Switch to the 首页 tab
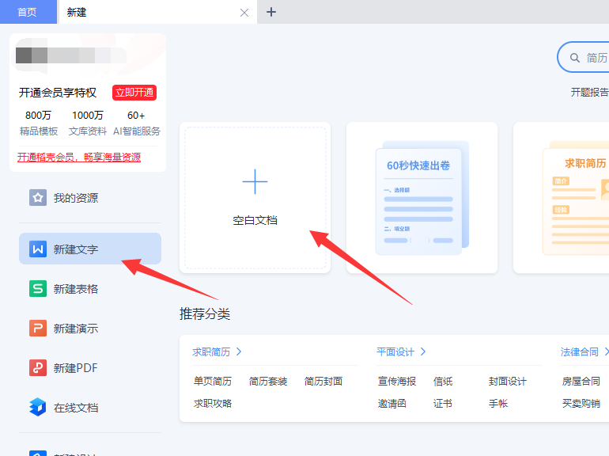 coord(28,12)
